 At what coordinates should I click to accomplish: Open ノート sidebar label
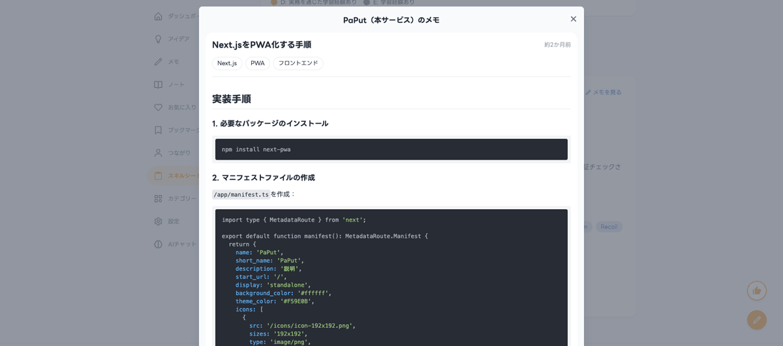click(176, 84)
